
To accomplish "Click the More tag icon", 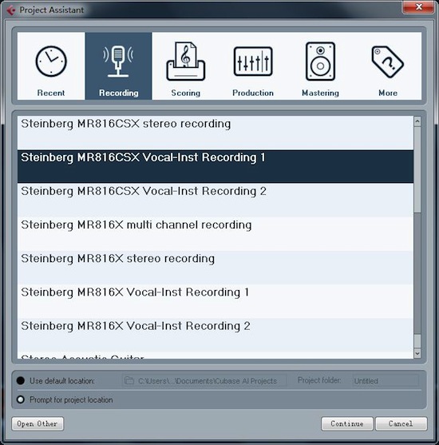I will [x=388, y=62].
